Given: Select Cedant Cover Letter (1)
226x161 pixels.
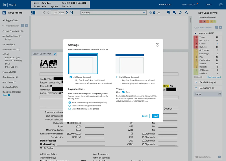Looking at the screenshot, I should point(13,31).
